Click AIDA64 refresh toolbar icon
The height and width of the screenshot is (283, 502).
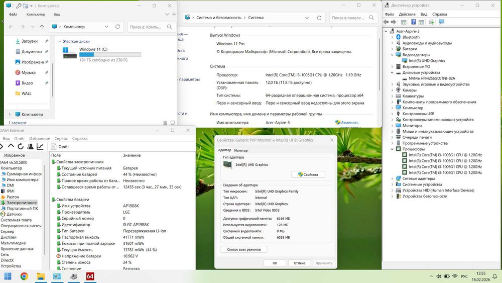pyautogui.click(x=21, y=146)
